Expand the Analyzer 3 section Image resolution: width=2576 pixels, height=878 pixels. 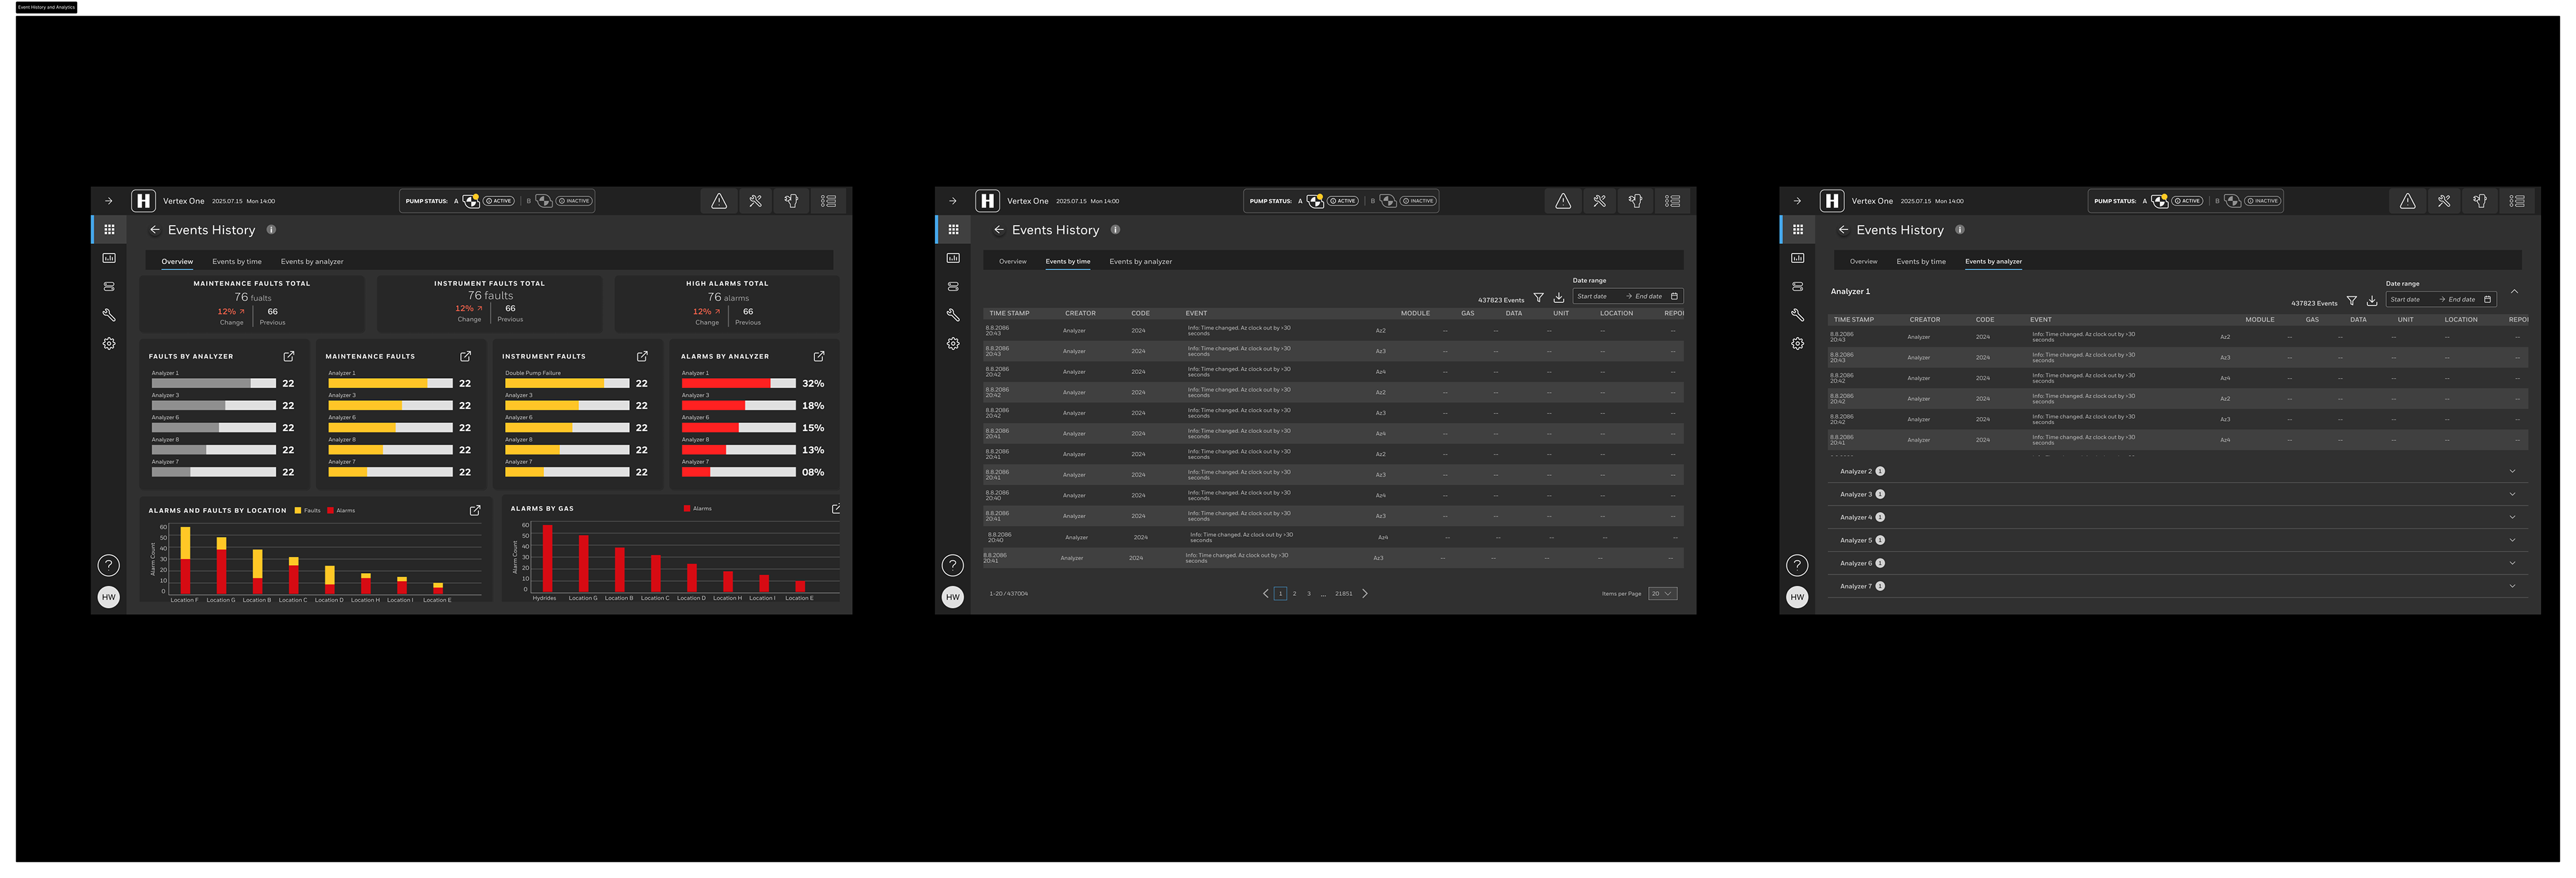coord(2512,495)
